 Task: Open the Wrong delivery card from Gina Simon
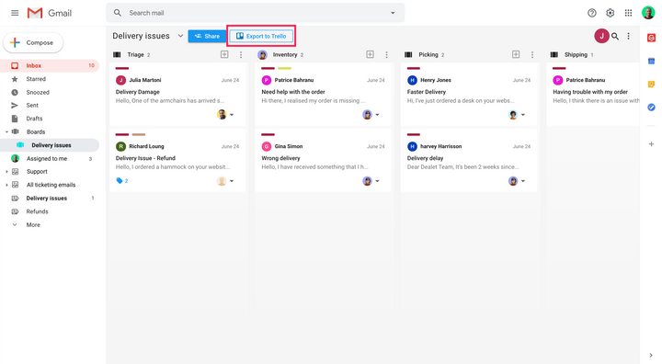(x=323, y=161)
